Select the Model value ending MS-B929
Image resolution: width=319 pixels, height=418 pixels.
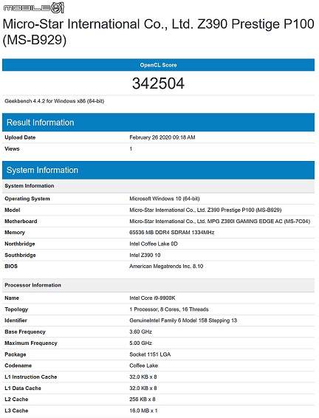pyautogui.click(x=205, y=210)
